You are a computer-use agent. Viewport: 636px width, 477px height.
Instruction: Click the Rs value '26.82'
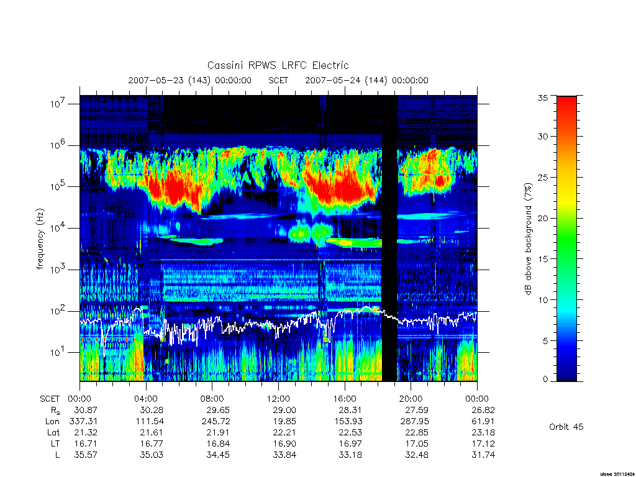483,410
